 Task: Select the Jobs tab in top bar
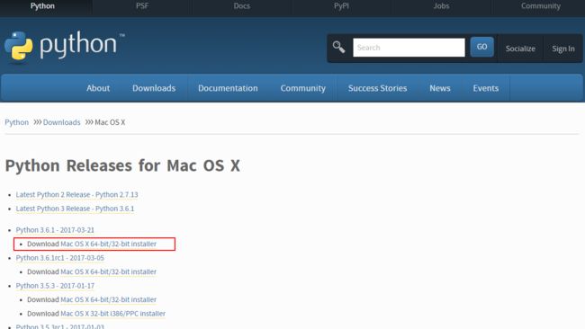click(441, 6)
